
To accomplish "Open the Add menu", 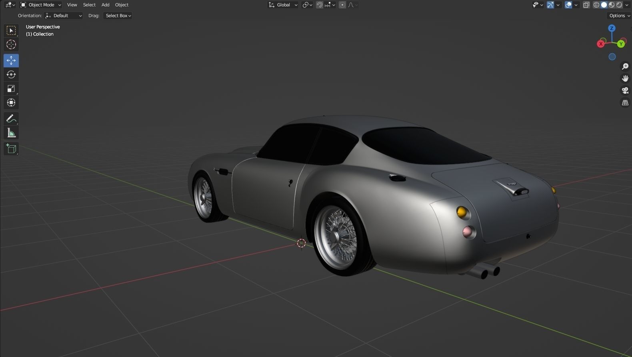I will (x=105, y=5).
